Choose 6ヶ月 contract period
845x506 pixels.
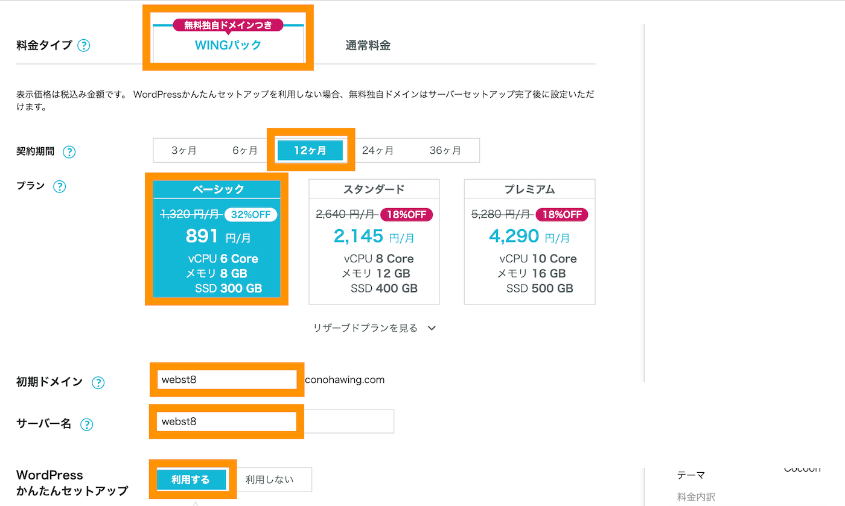pyautogui.click(x=245, y=151)
